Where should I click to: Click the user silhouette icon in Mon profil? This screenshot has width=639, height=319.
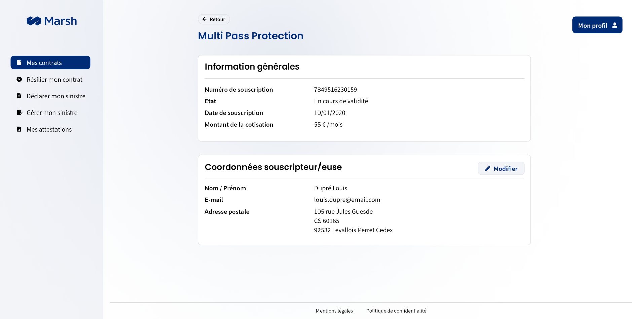point(615,25)
